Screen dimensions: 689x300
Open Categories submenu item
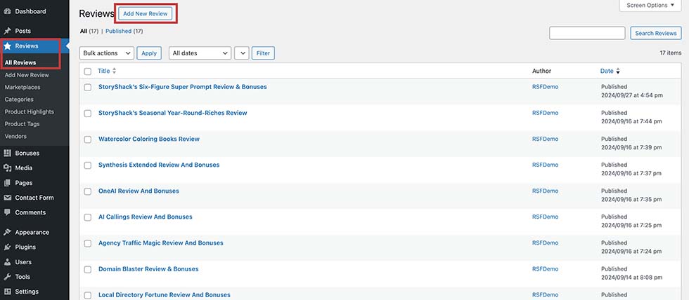coord(19,100)
